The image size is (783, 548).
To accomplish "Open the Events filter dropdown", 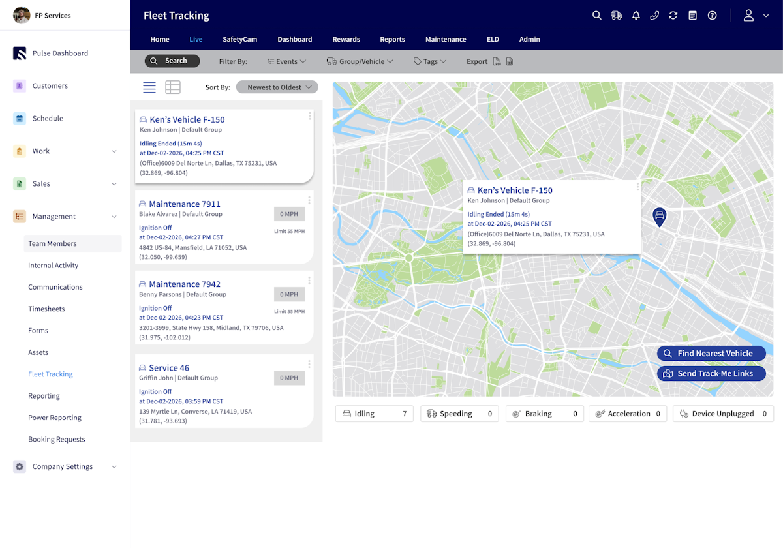I will (x=286, y=61).
